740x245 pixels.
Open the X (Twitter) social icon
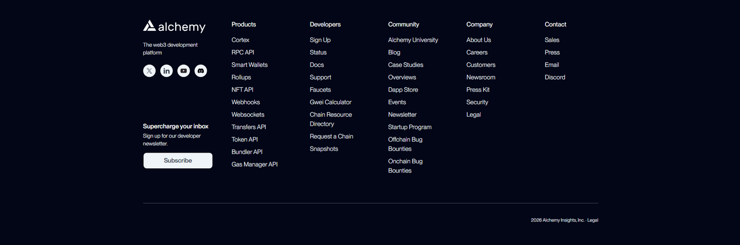(x=149, y=71)
